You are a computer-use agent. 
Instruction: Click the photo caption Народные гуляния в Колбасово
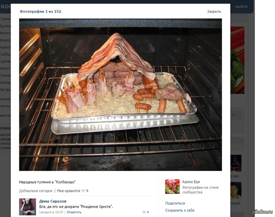pyautogui.click(x=47, y=182)
